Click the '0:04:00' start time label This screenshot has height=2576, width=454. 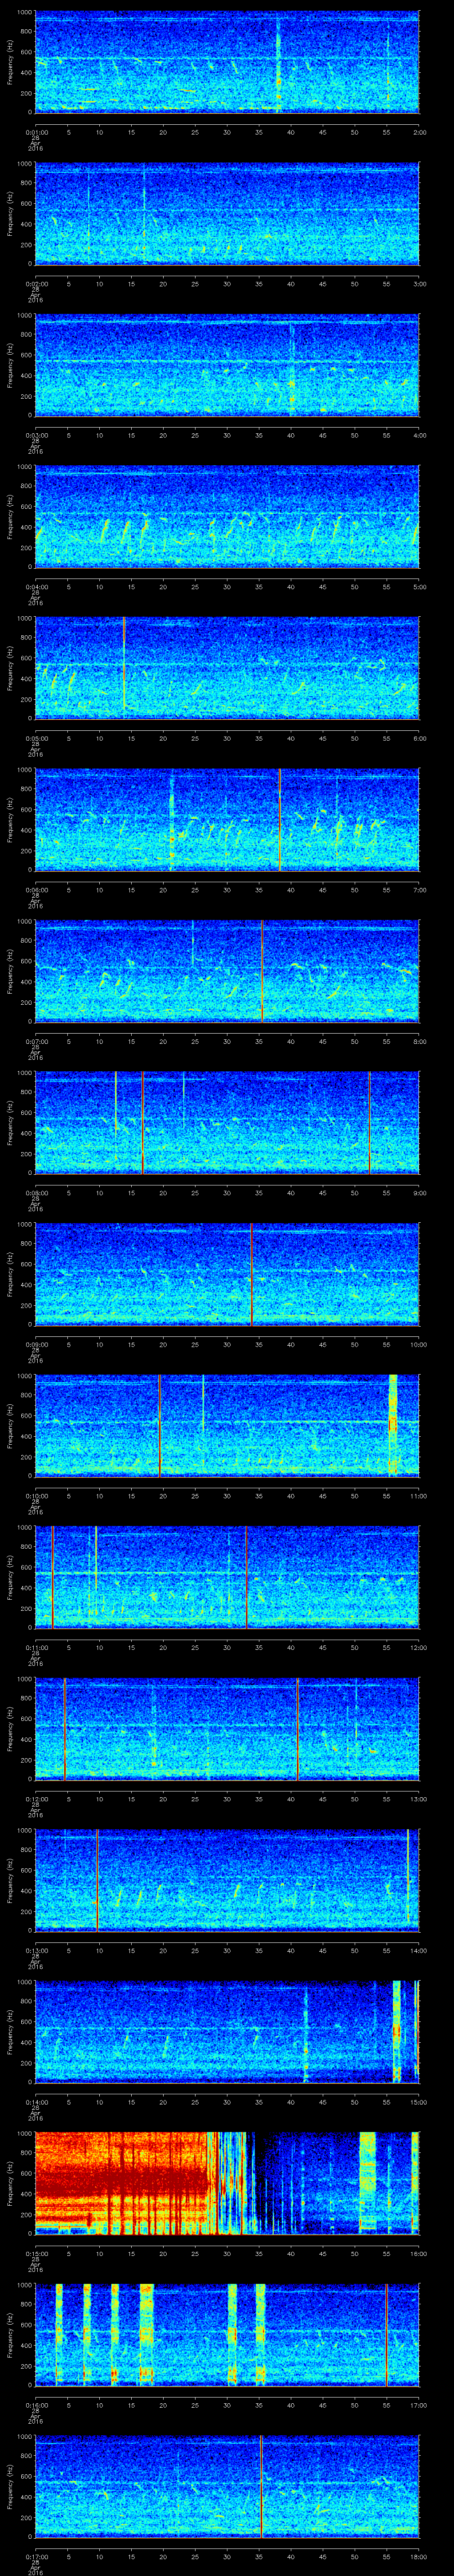(x=36, y=586)
